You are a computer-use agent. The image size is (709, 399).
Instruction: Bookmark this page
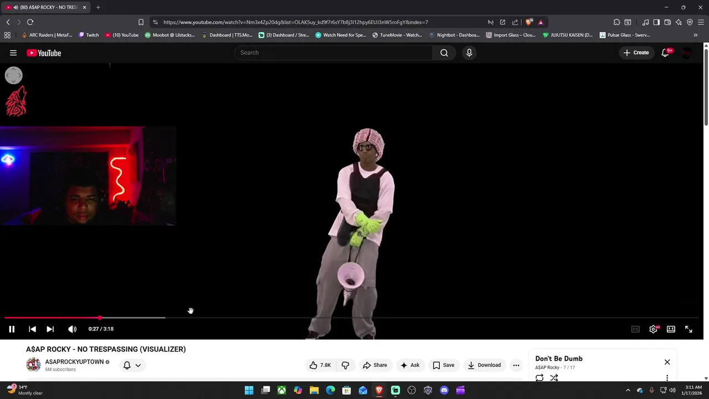141,22
